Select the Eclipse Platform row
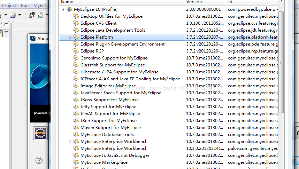 tap(169, 37)
